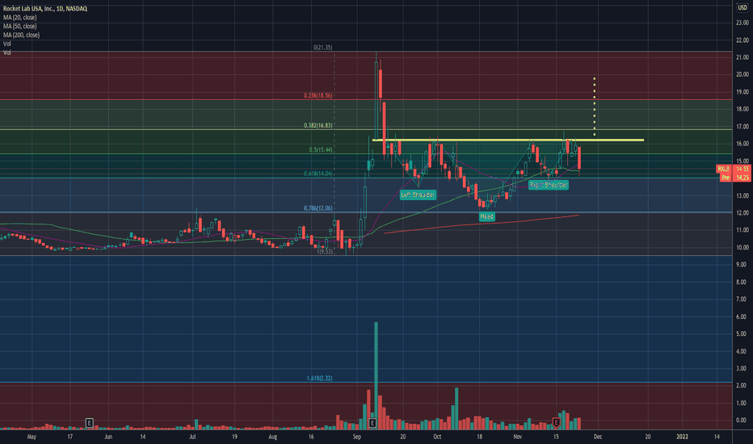Click the Head label
753x444 pixels.
486,216
